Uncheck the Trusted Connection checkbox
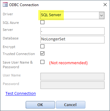The height and width of the screenshot is (111, 110). [42, 53]
